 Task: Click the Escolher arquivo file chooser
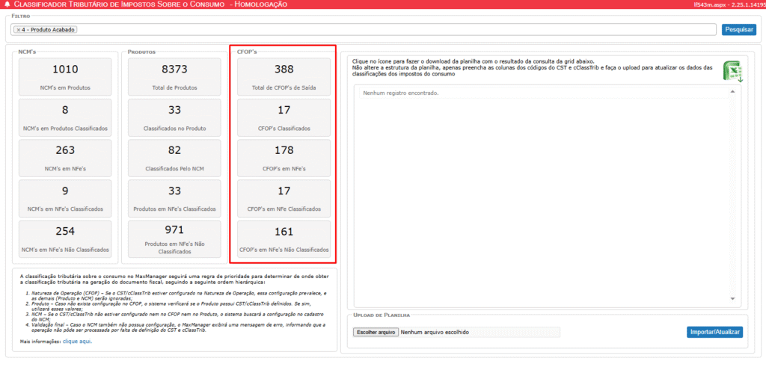click(376, 332)
